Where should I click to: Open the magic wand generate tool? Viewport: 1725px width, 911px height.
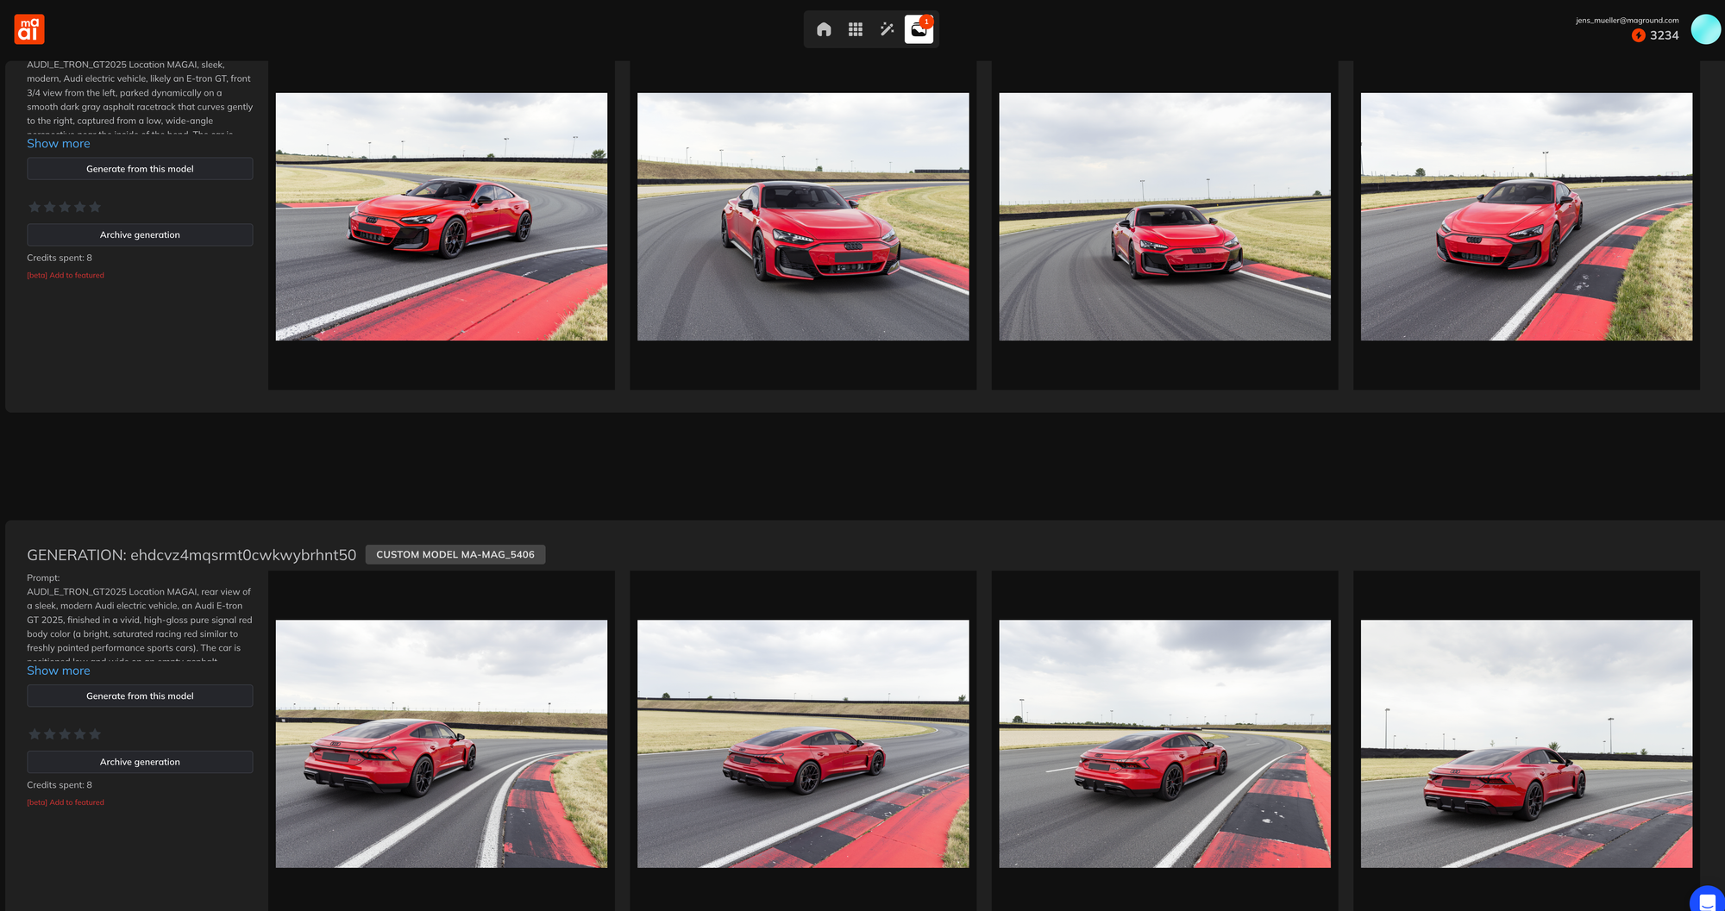tap(887, 29)
